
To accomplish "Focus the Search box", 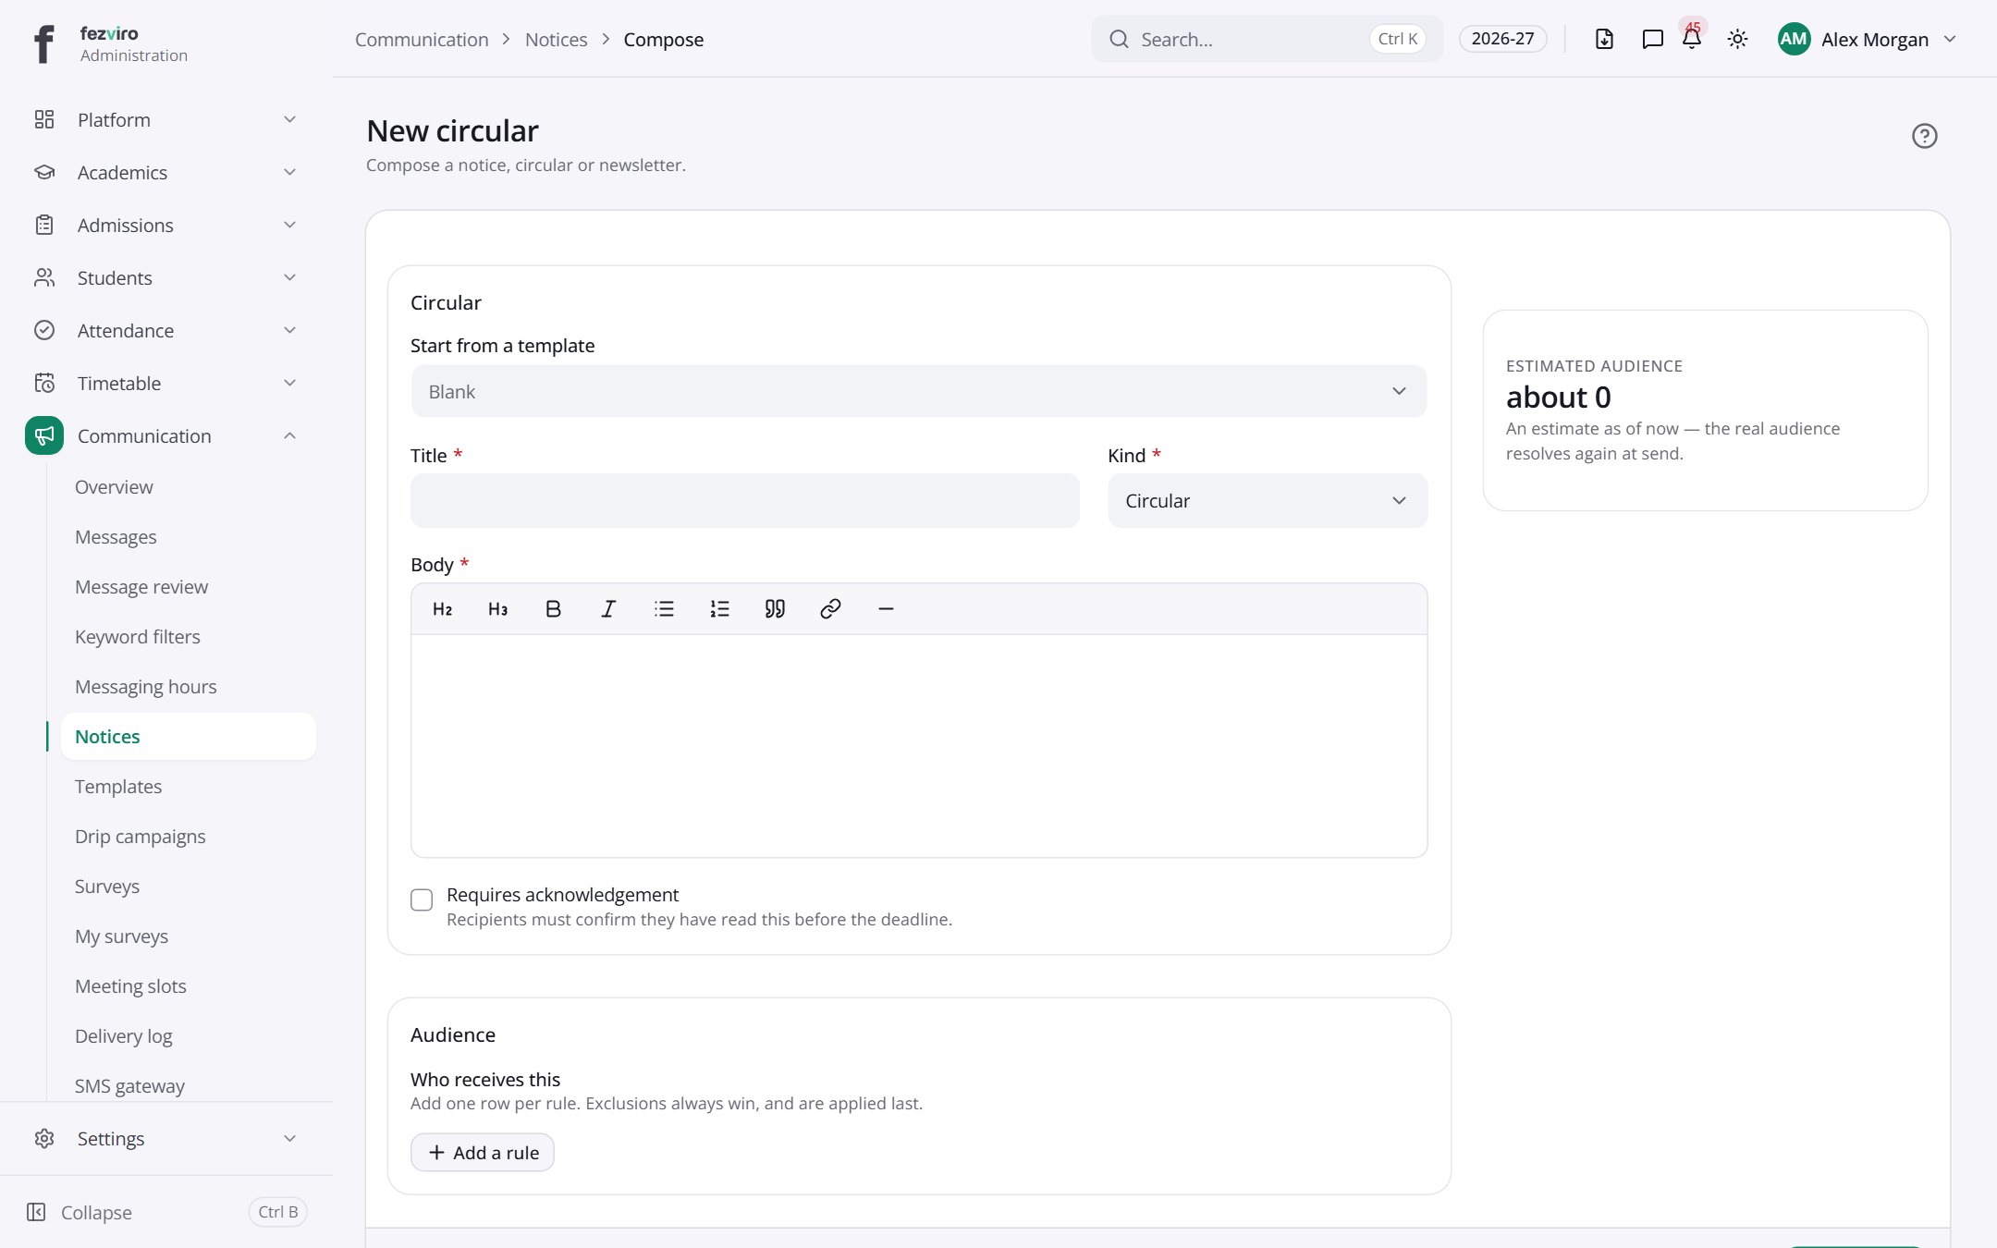I will 1267,39.
